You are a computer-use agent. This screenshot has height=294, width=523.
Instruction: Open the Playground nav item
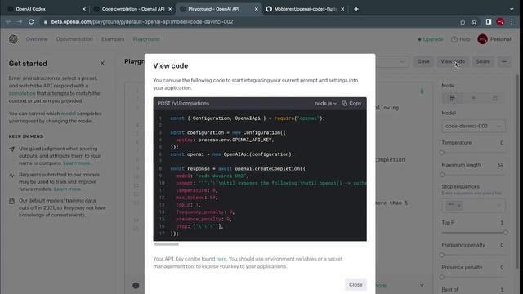[146, 39]
